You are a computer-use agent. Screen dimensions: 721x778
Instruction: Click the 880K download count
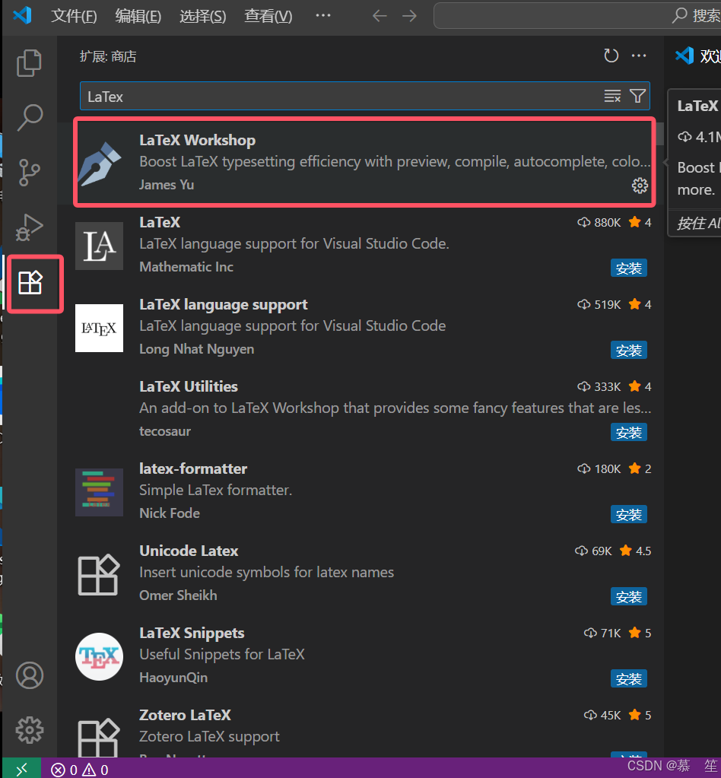(x=599, y=222)
